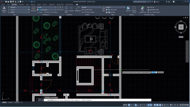The width and height of the screenshot is (190, 107).
Task: Open the Manage ribbon tab
Action: (x=33, y=4)
